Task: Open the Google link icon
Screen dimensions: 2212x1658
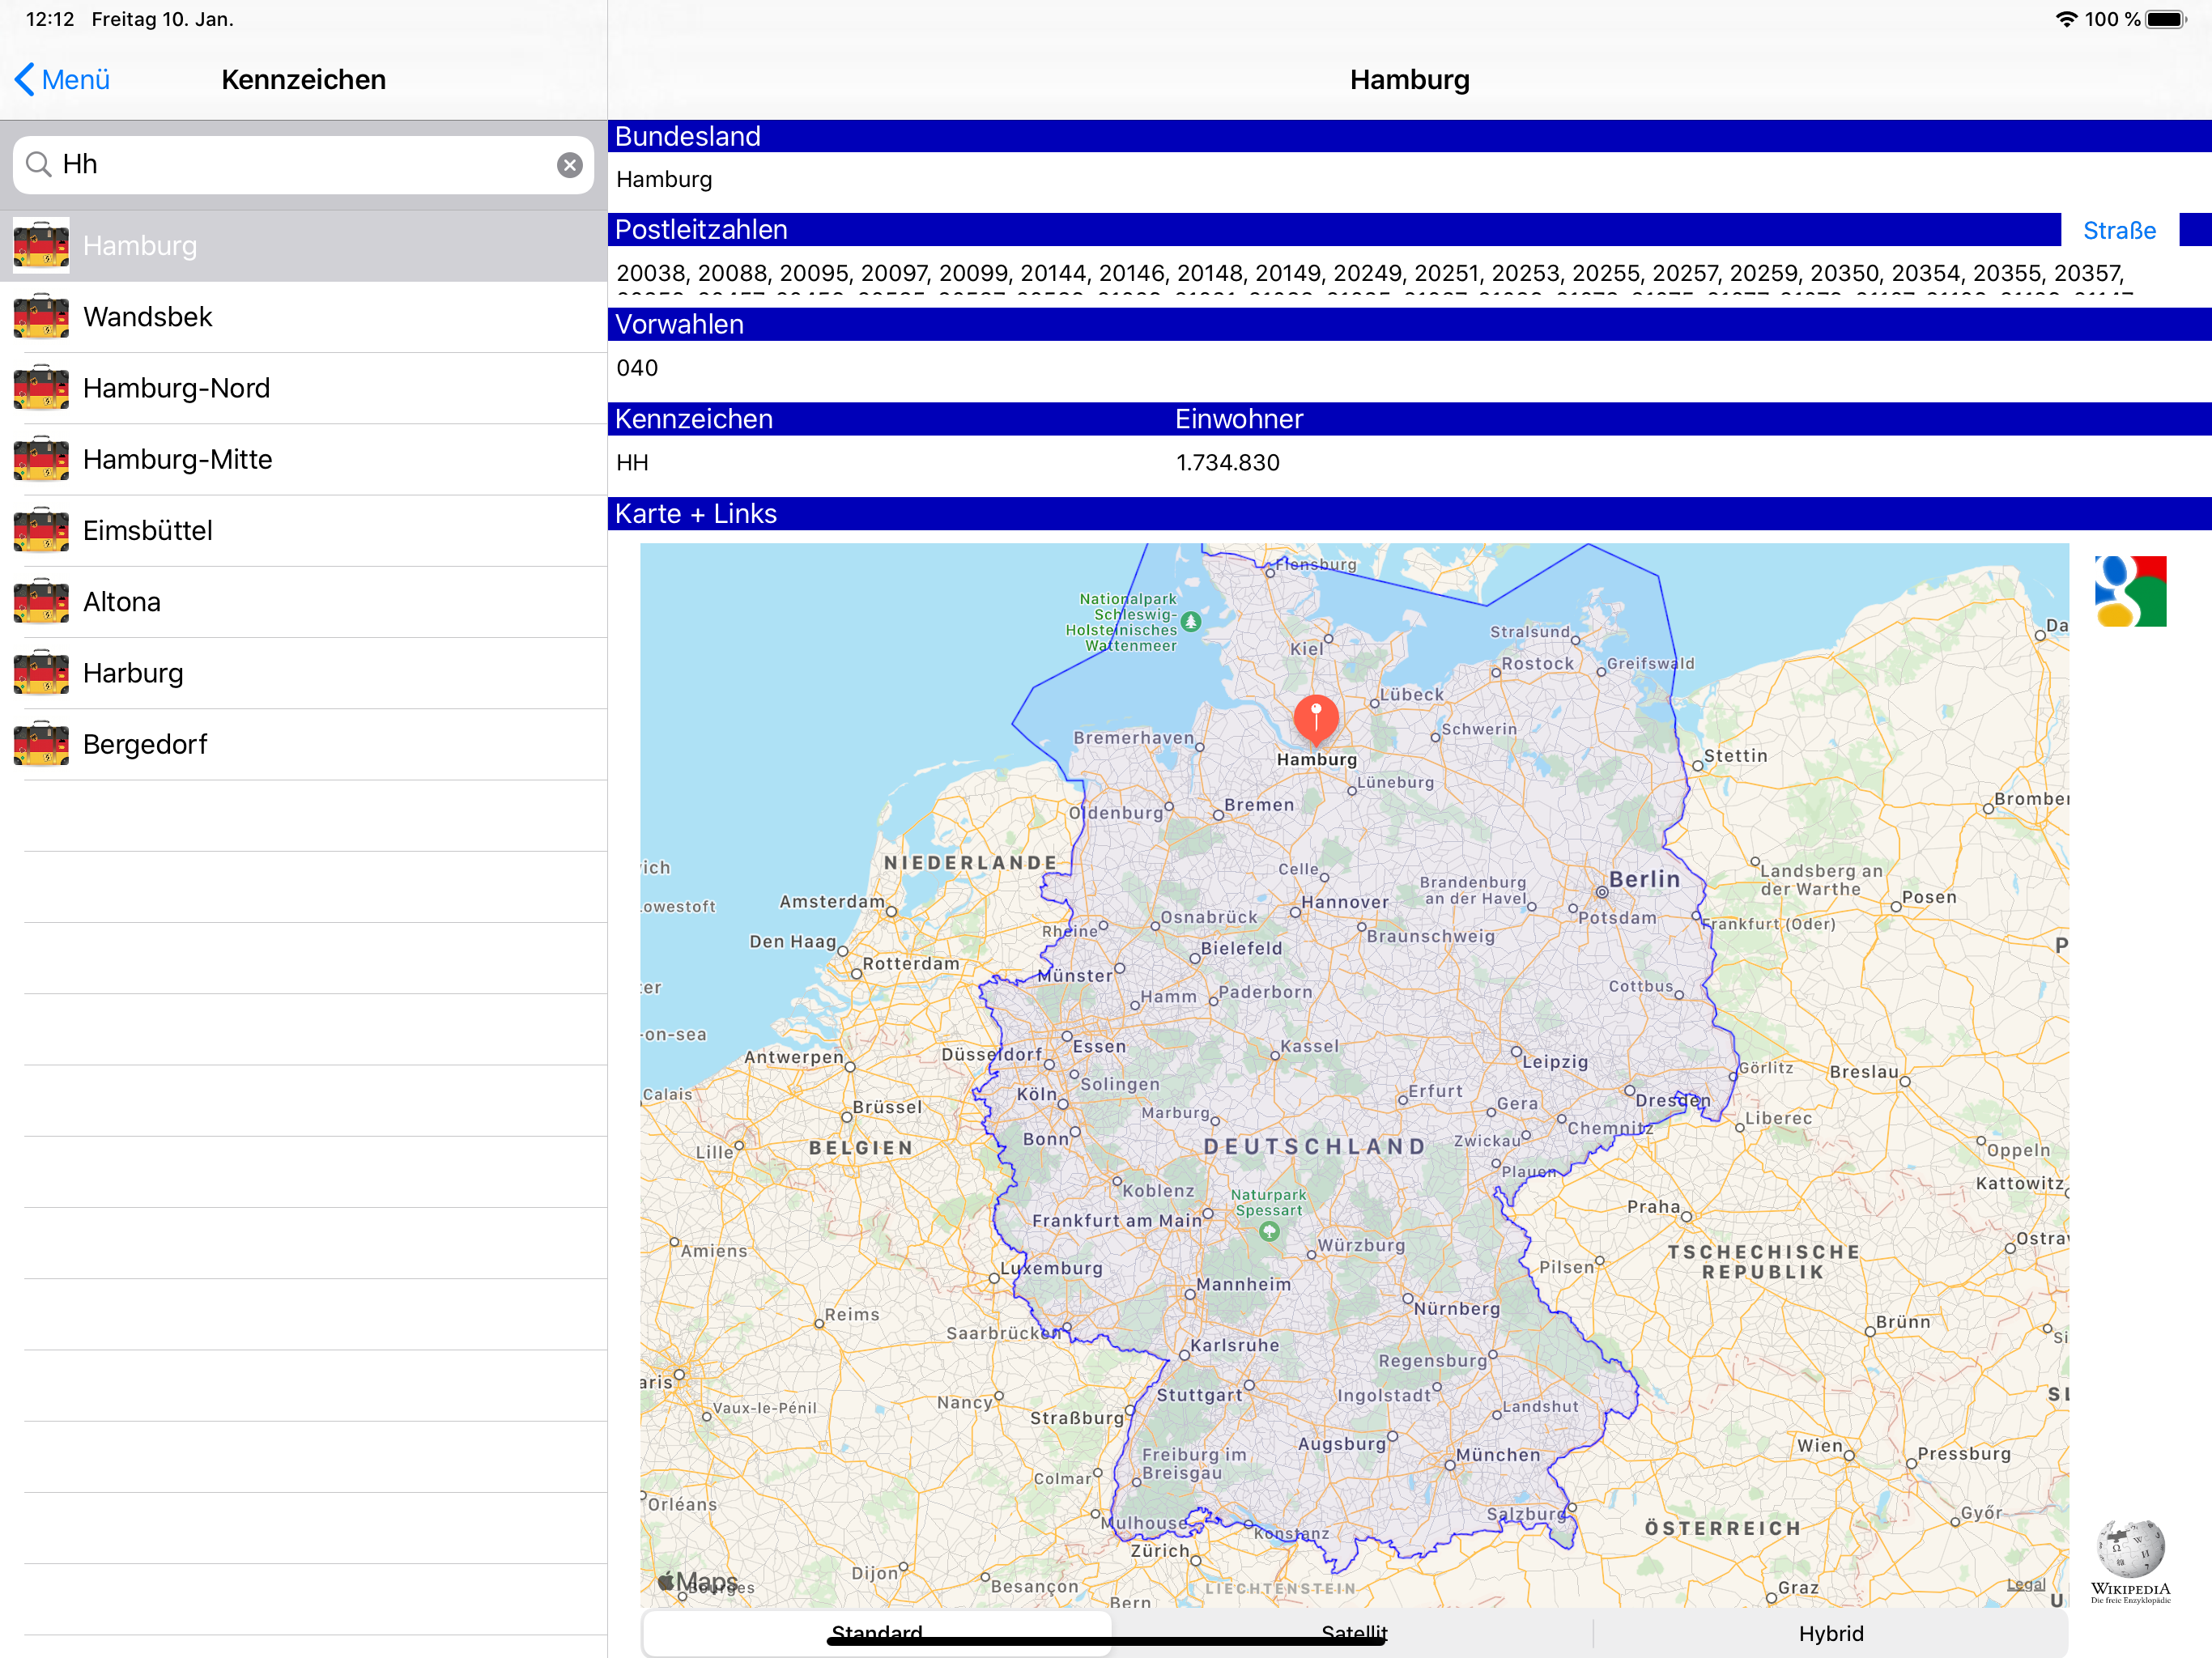Action: pos(2130,591)
